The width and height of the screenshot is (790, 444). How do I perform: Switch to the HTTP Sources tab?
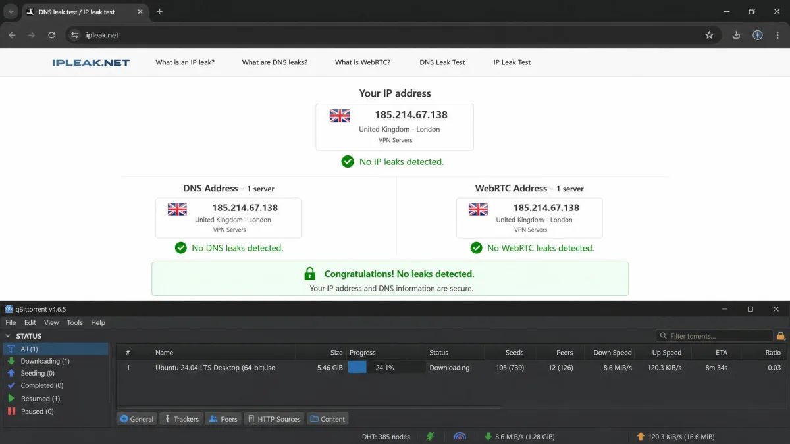(x=274, y=419)
